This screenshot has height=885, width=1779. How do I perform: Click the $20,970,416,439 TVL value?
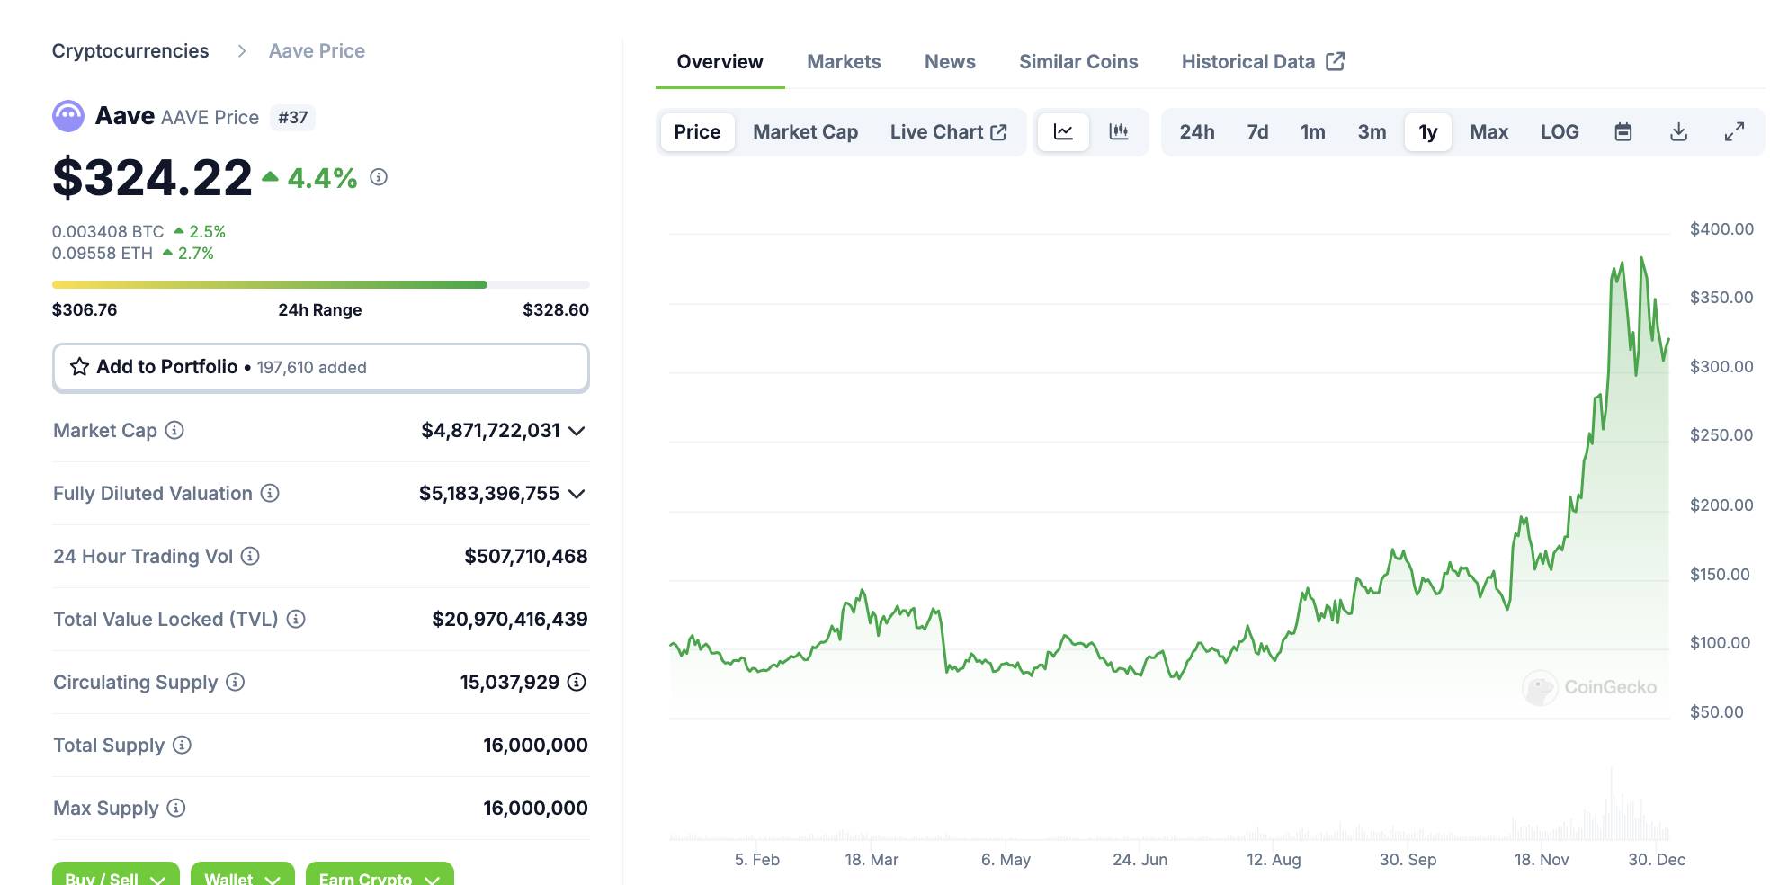pyautogui.click(x=510, y=620)
